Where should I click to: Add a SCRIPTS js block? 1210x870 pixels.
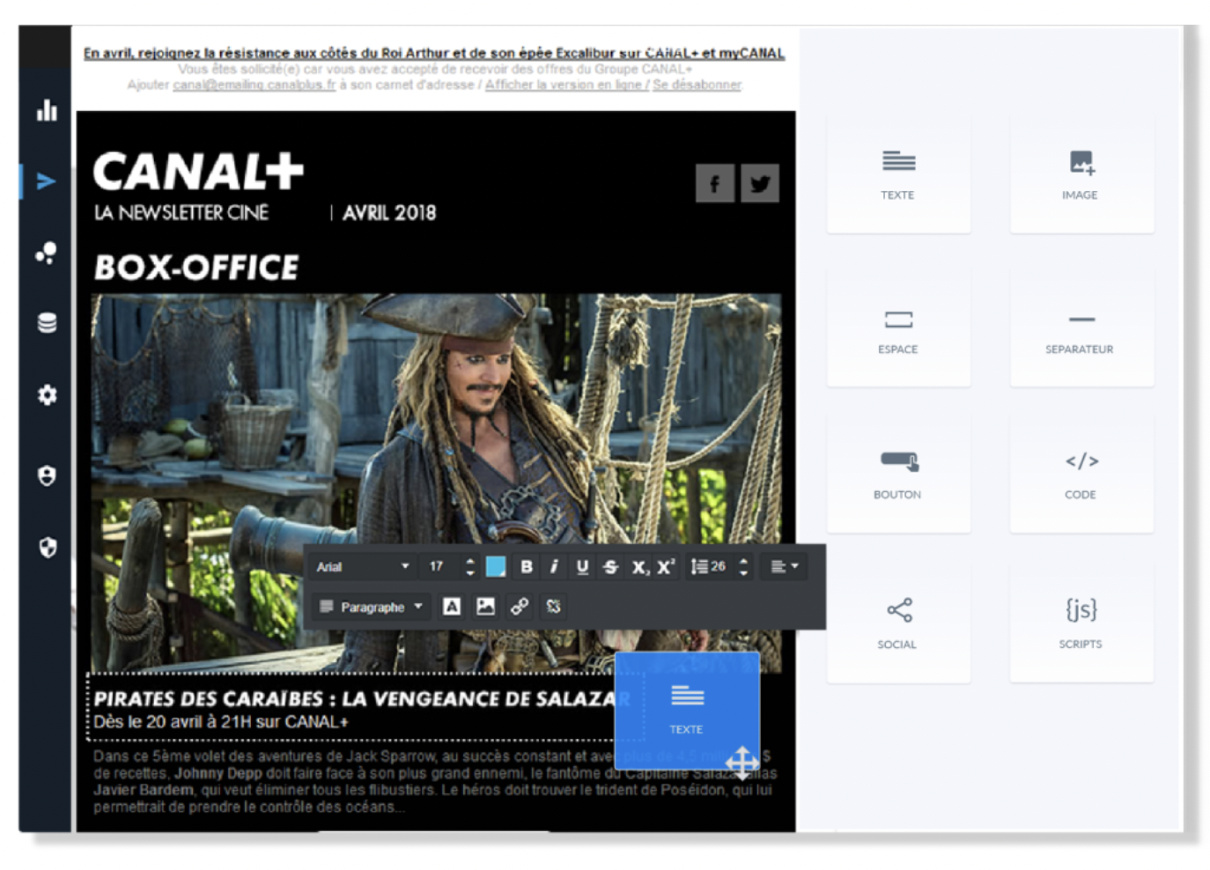click(x=1081, y=624)
